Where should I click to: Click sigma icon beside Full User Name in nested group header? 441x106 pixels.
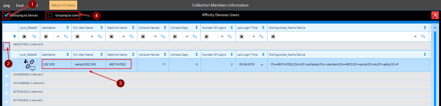102,55
